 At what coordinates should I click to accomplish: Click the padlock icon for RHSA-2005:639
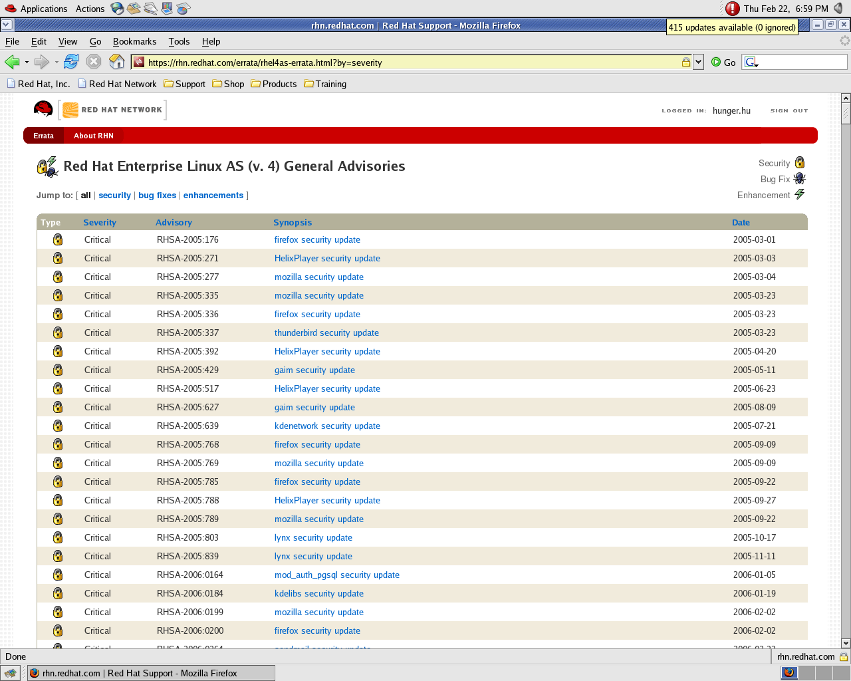[x=58, y=426]
